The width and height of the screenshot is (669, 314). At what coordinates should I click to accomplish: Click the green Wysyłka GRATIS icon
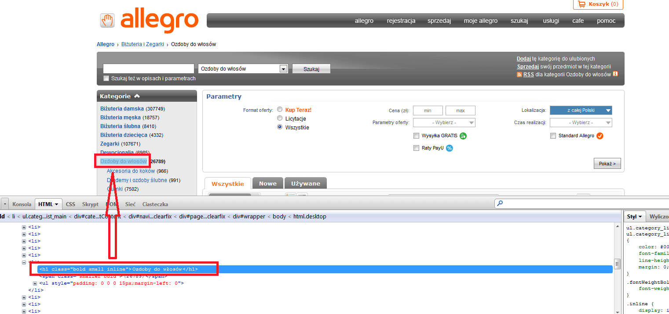[463, 136]
